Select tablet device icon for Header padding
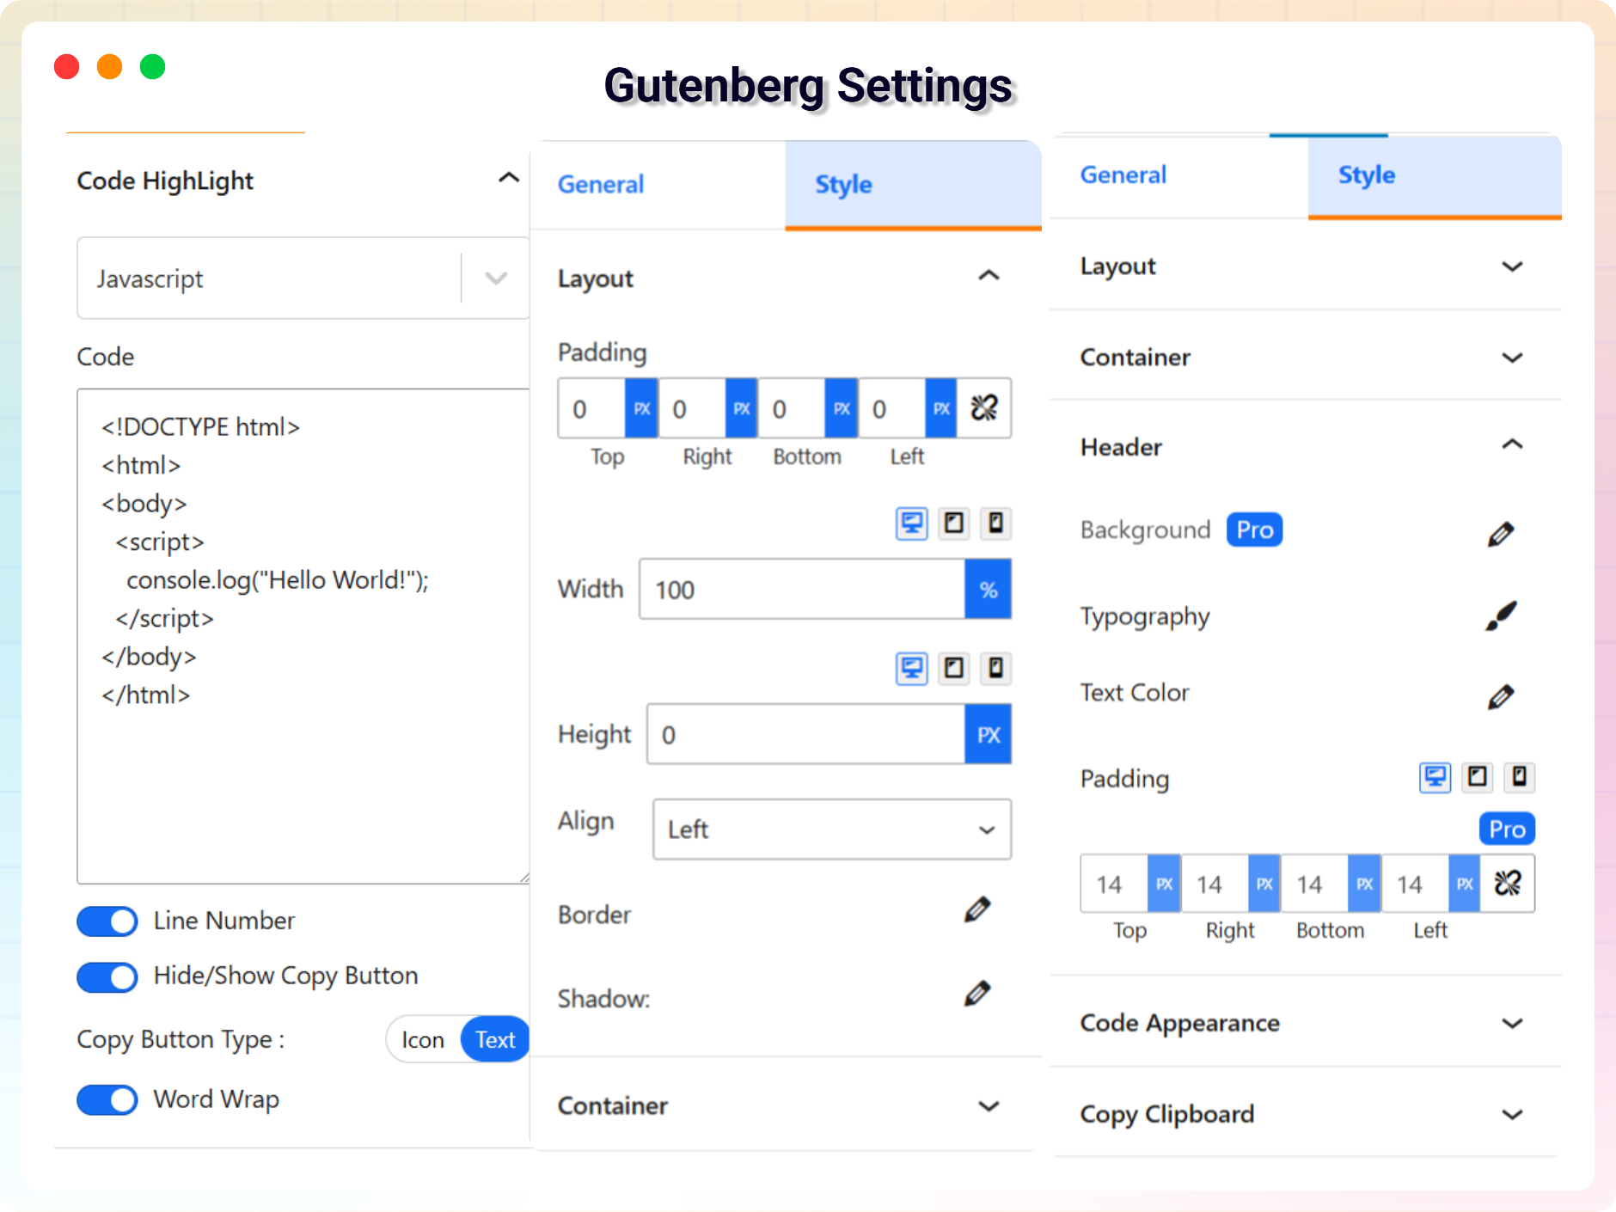The height and width of the screenshot is (1212, 1616). [x=1477, y=777]
